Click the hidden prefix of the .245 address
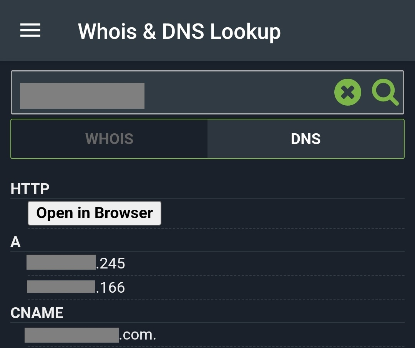This screenshot has width=415, height=348. point(61,262)
